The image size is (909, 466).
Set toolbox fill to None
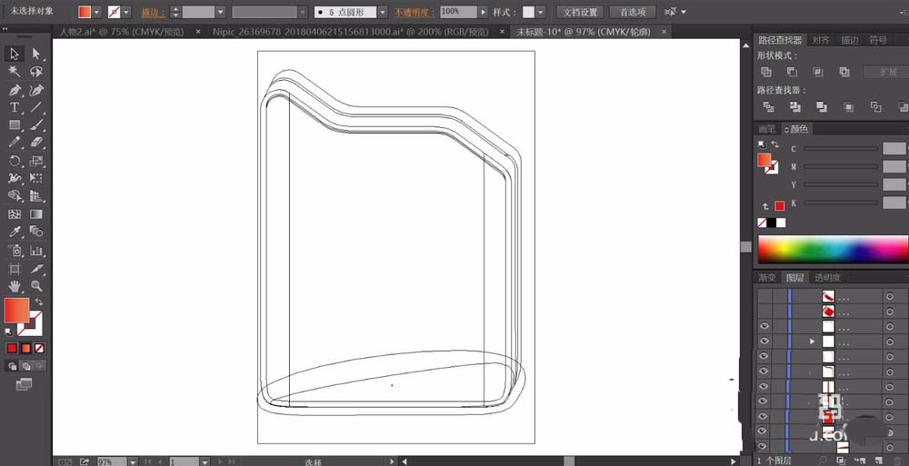click(x=39, y=348)
